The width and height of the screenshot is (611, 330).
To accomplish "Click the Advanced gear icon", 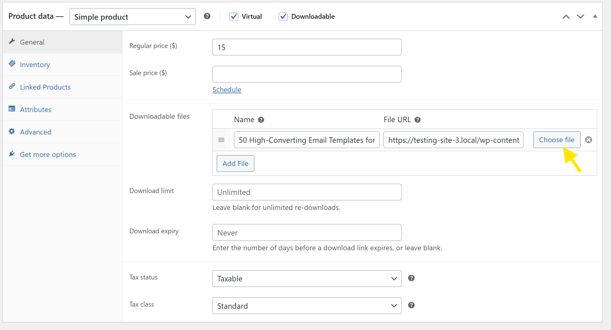I will [x=12, y=131].
